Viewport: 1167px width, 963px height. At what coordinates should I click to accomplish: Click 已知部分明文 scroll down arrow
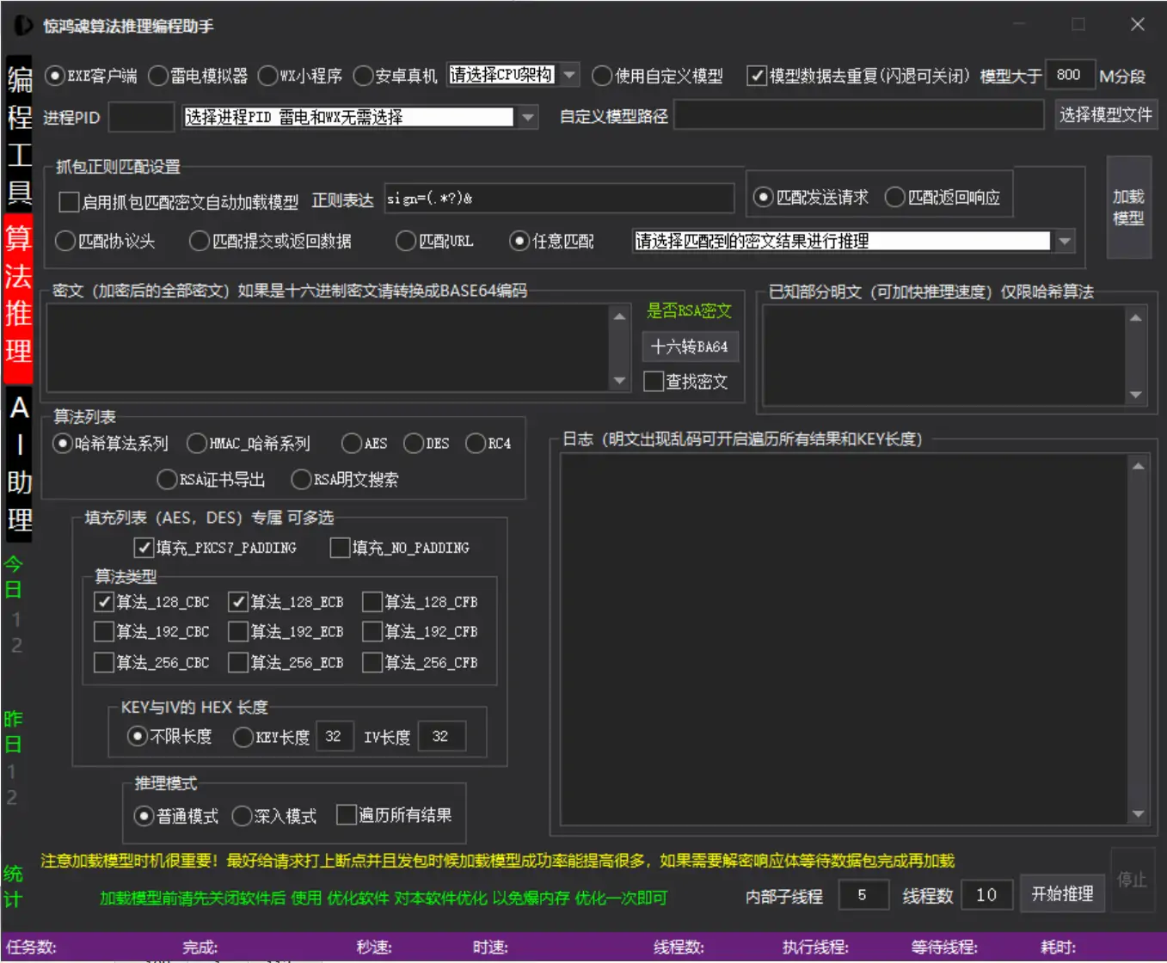tap(1136, 395)
